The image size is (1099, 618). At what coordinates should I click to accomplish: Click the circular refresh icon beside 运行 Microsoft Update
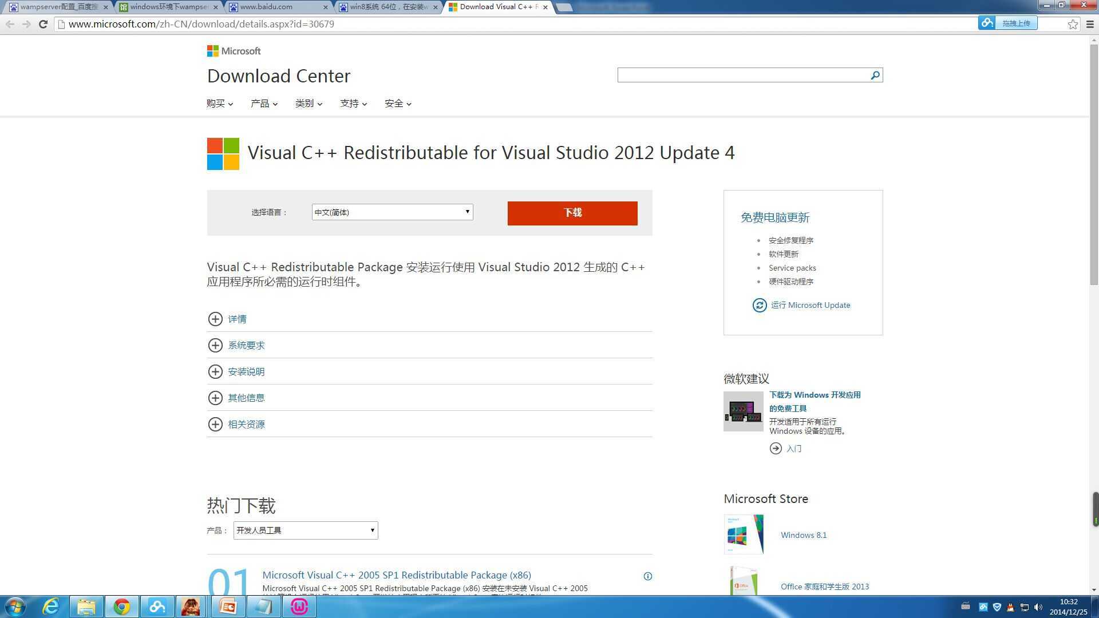[x=760, y=305]
